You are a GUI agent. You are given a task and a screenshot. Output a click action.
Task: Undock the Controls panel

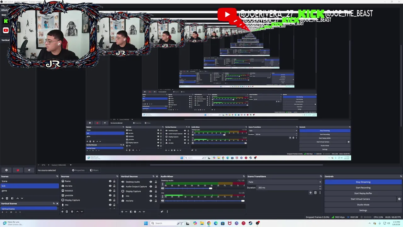tap(401, 177)
